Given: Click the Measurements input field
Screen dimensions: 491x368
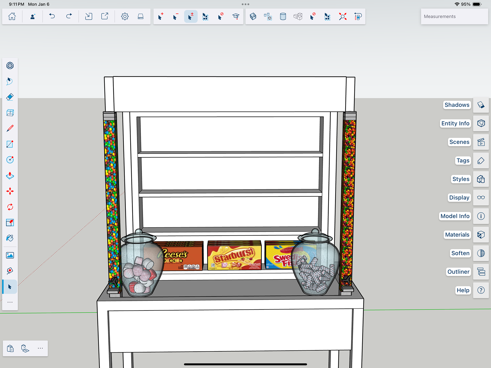Looking at the screenshot, I should [454, 17].
